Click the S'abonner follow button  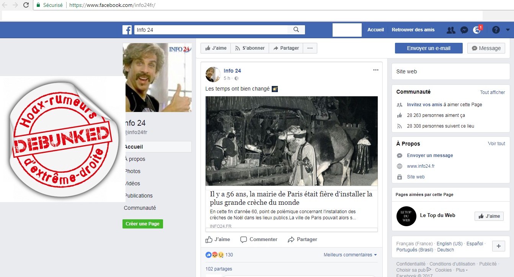[250, 48]
